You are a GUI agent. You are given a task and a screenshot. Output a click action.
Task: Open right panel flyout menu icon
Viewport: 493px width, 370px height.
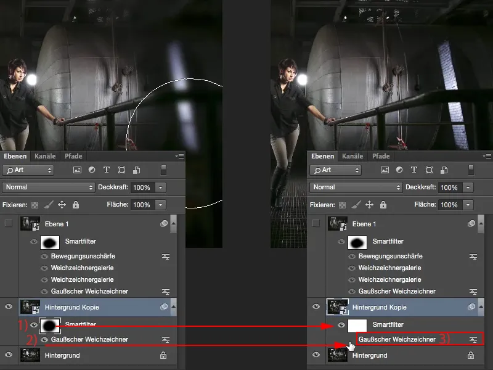click(487, 156)
